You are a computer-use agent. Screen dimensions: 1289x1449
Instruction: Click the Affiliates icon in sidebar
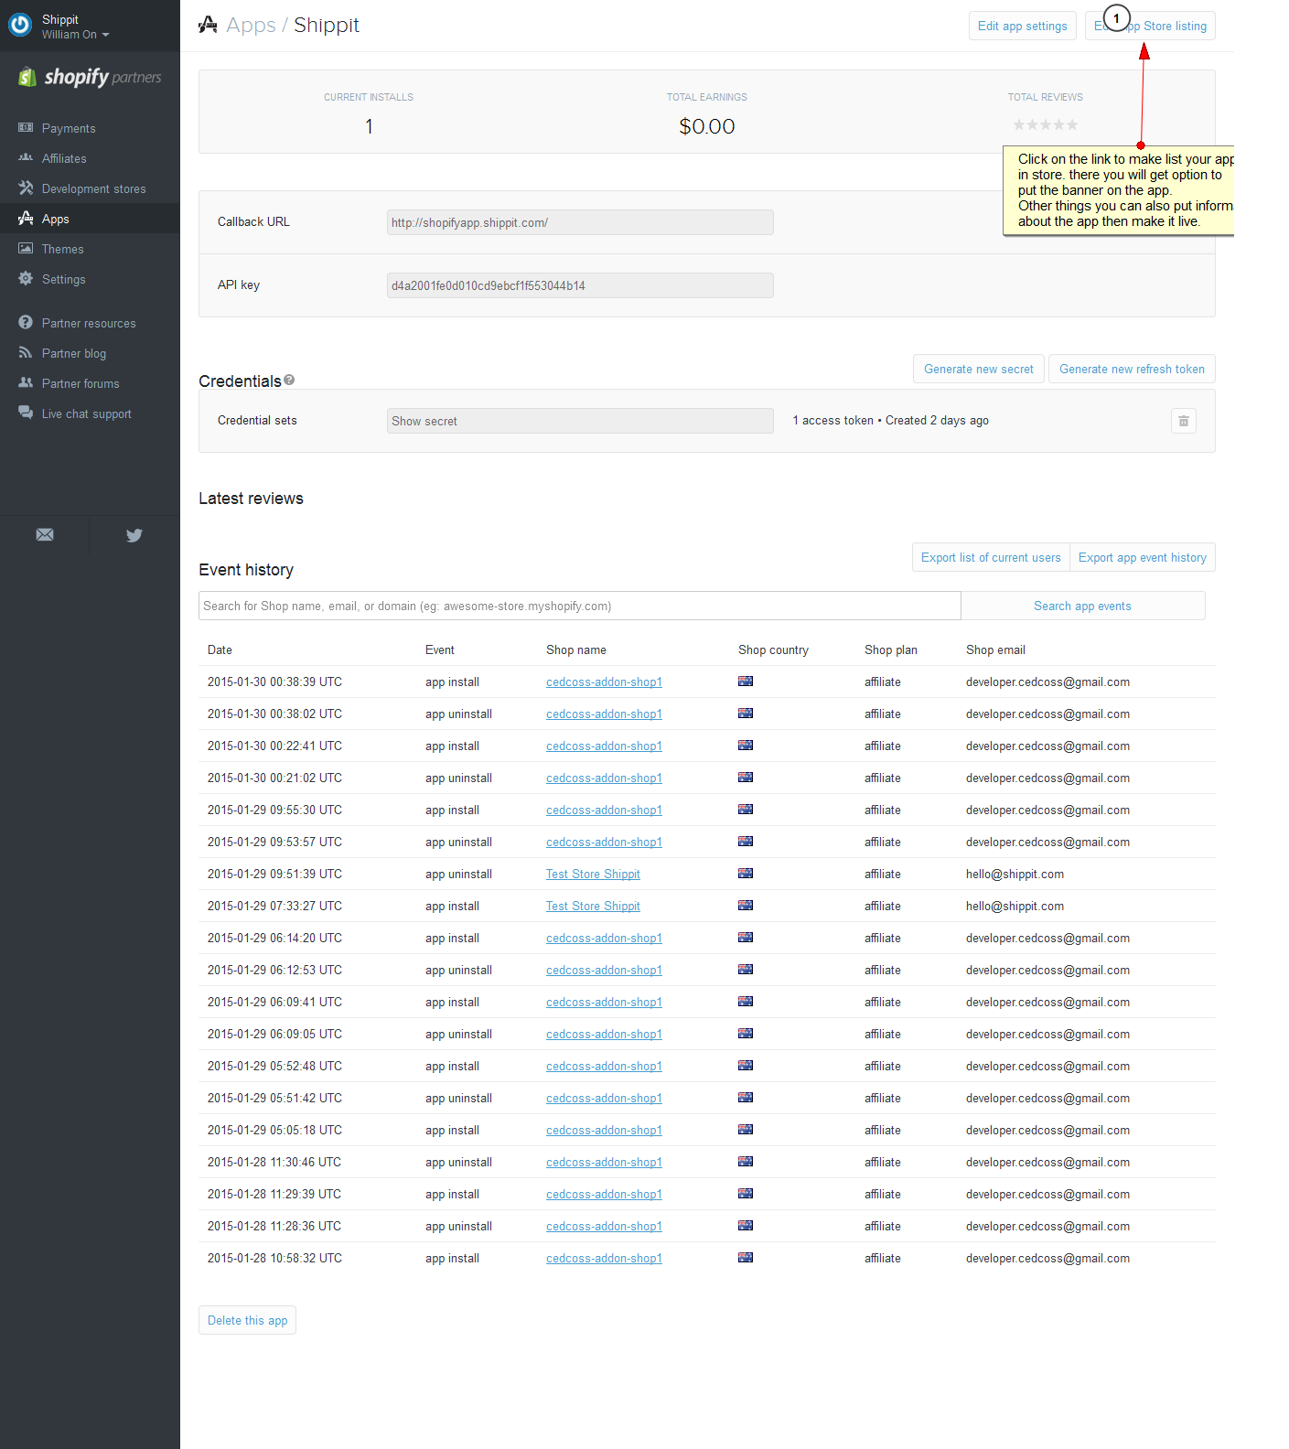26,158
